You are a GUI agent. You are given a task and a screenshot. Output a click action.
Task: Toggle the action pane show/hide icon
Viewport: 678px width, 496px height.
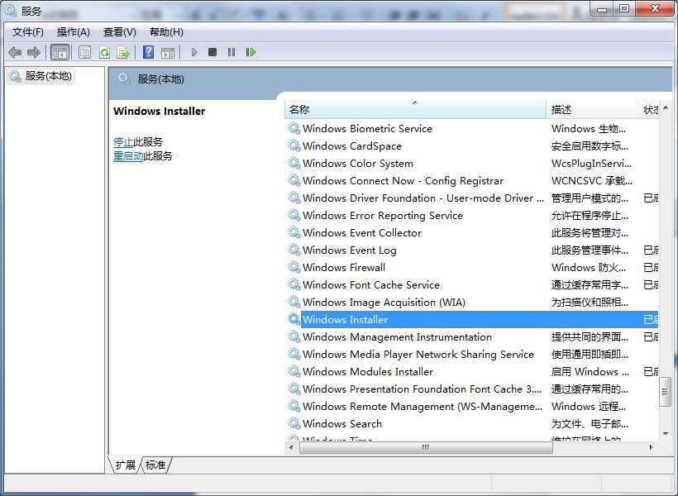(167, 52)
